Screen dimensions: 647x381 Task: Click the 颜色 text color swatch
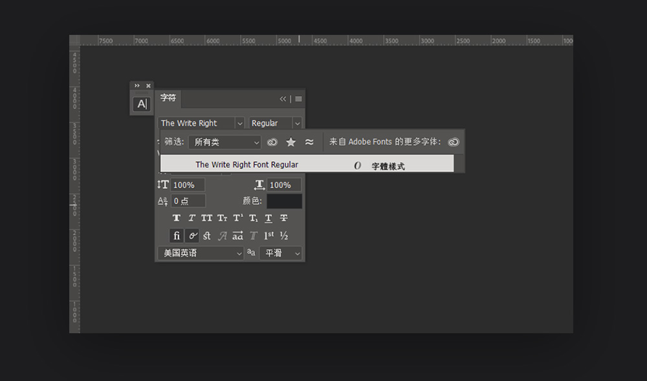[x=284, y=201]
